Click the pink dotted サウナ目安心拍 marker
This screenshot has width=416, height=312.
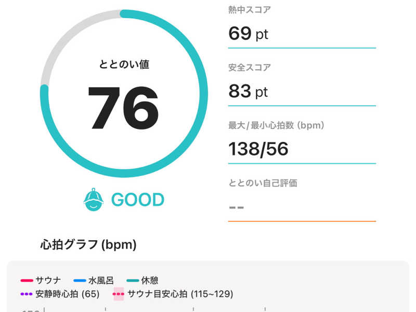point(119,294)
